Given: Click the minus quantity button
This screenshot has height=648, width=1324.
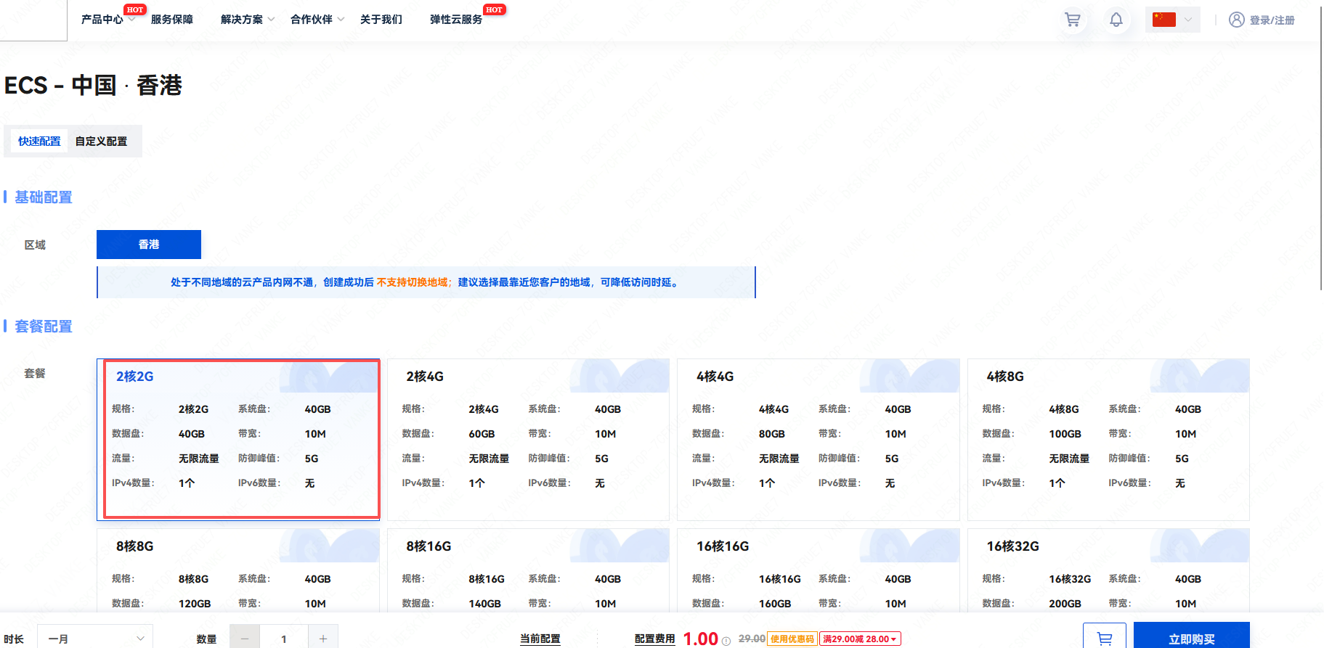Looking at the screenshot, I should pyautogui.click(x=245, y=638).
